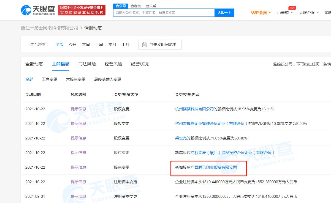The width and height of the screenshot is (331, 203).
Task: Filter by 大股东变更
Action: (x=76, y=79)
